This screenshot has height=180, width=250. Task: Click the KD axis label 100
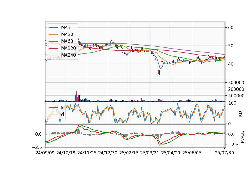[232, 103]
